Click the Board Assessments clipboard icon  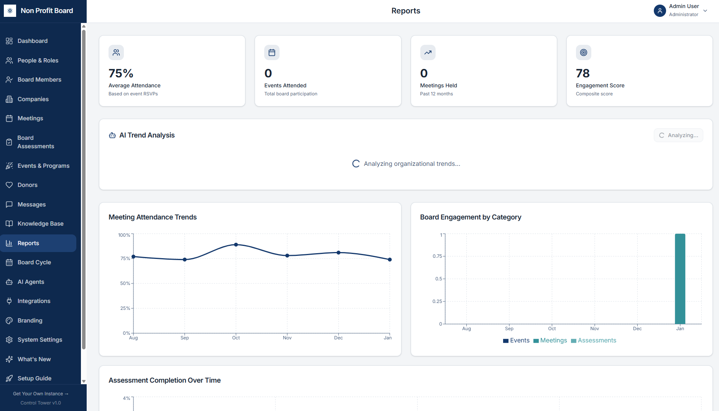(x=9, y=142)
